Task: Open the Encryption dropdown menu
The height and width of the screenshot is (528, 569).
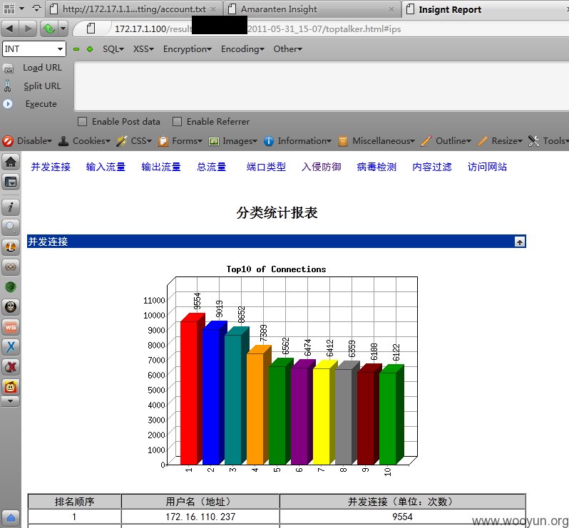Action: point(188,49)
